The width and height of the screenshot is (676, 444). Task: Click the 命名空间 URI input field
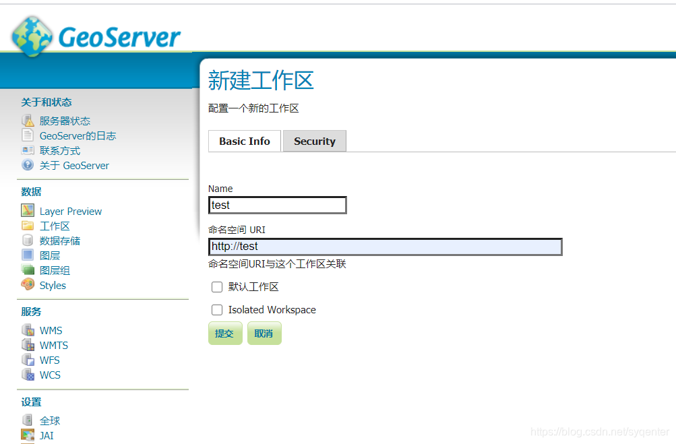[386, 247]
